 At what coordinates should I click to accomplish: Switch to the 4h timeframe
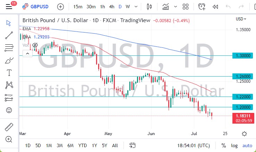click(111, 7)
